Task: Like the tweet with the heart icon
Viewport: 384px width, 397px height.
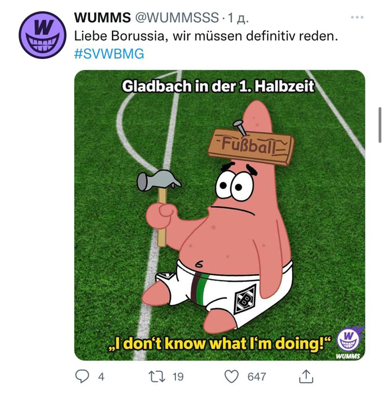Action: [231, 377]
